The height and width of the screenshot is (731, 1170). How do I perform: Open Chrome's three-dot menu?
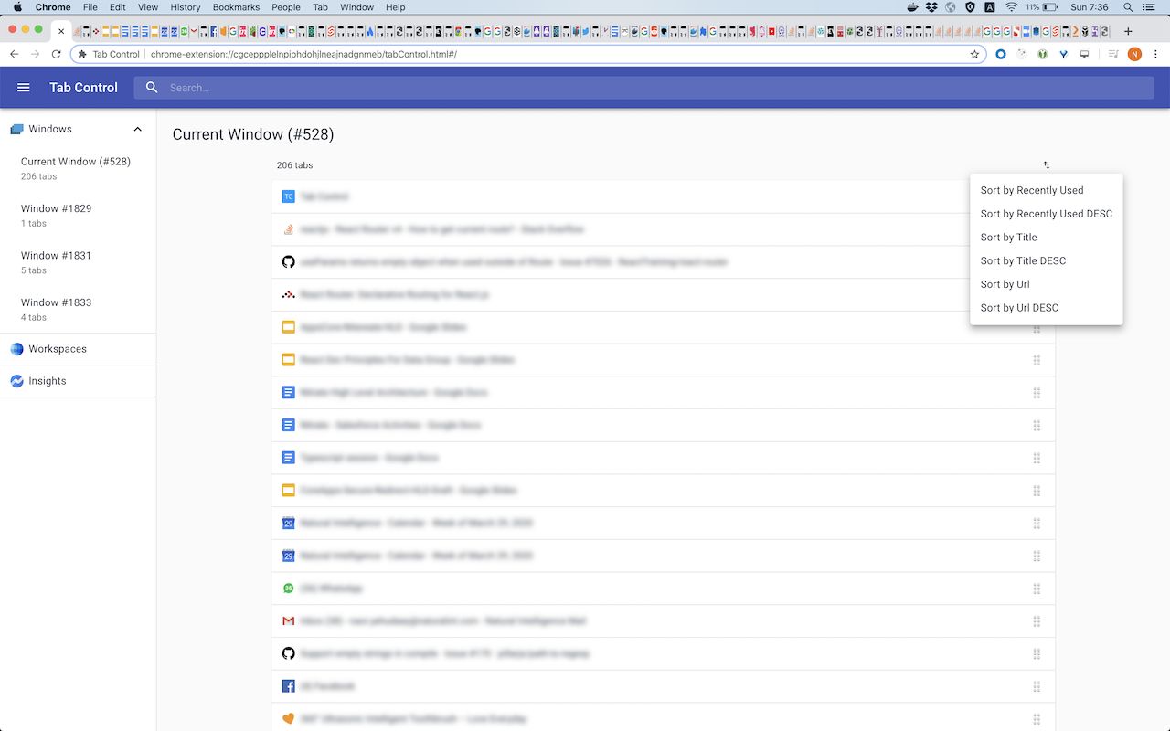[1155, 54]
